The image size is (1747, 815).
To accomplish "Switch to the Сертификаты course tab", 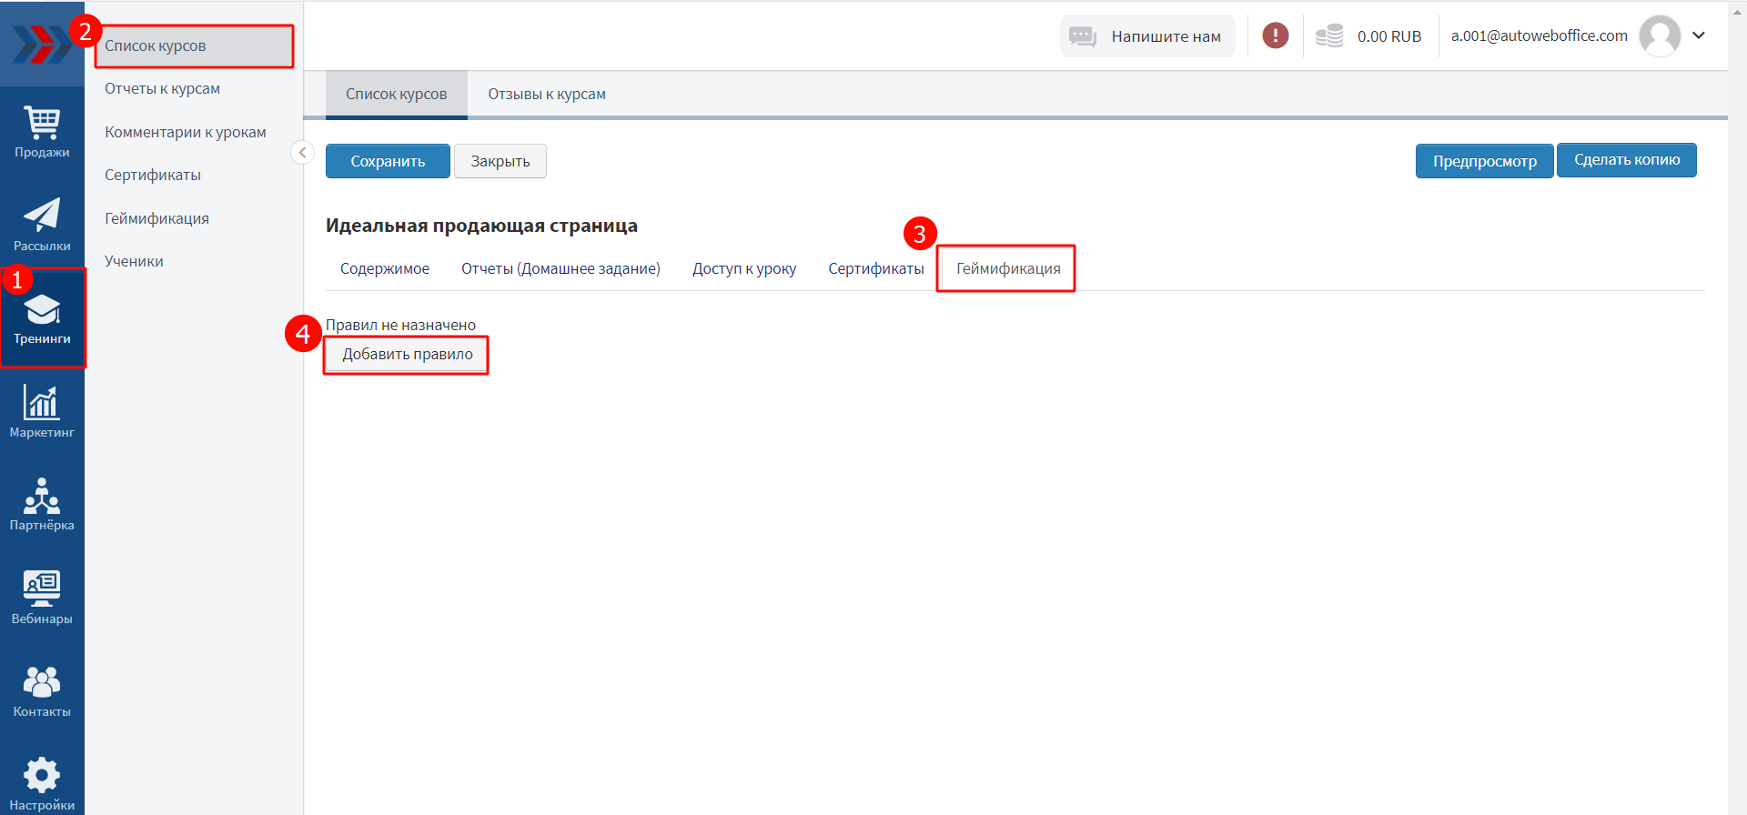I will pos(875,269).
